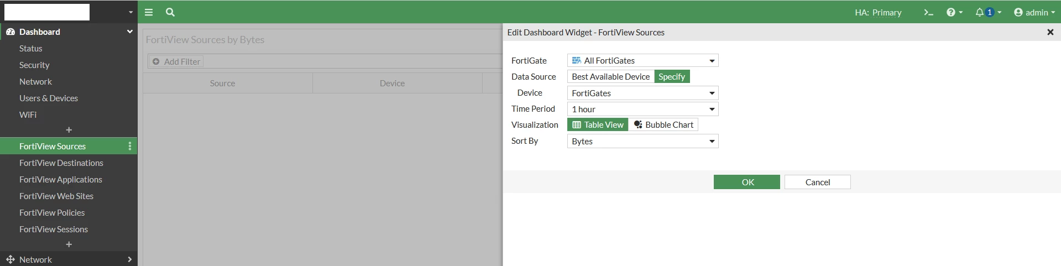
Task: Choose Table View visualization
Action: 598,125
